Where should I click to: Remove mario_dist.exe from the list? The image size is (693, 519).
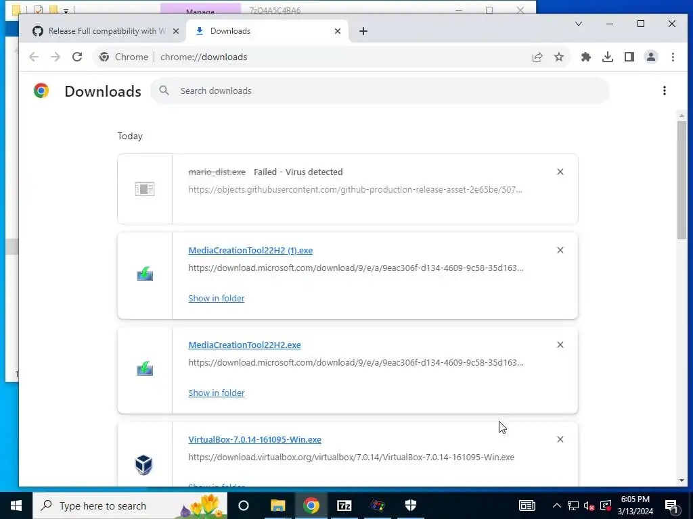[560, 172]
